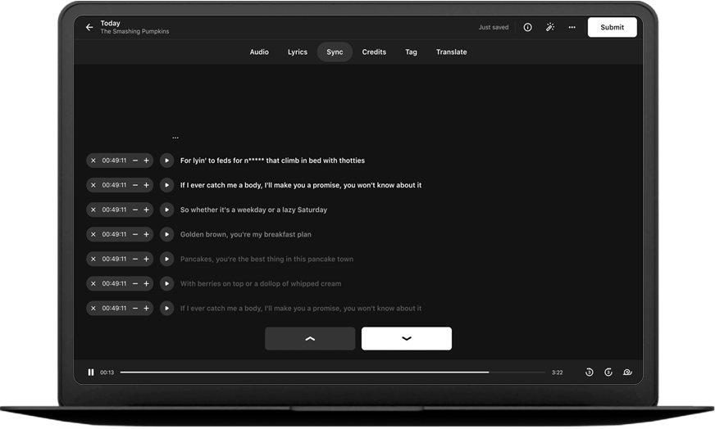
Task: Click the "Golden brown, you're my breakfast plan" lyric
Action: click(246, 234)
